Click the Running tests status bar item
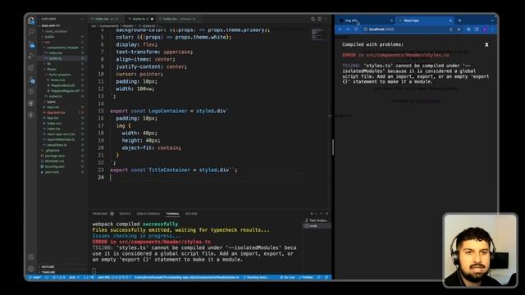 click(x=256, y=278)
